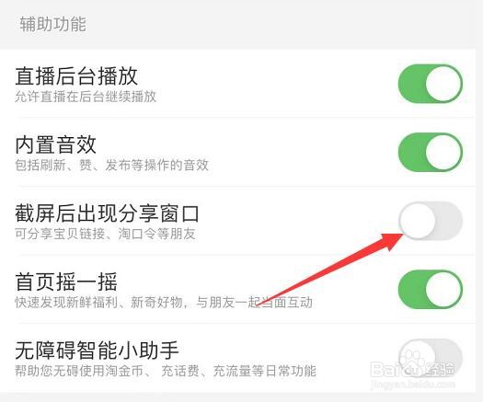Enable 截屏后出现分享窗口 switch

431,221
